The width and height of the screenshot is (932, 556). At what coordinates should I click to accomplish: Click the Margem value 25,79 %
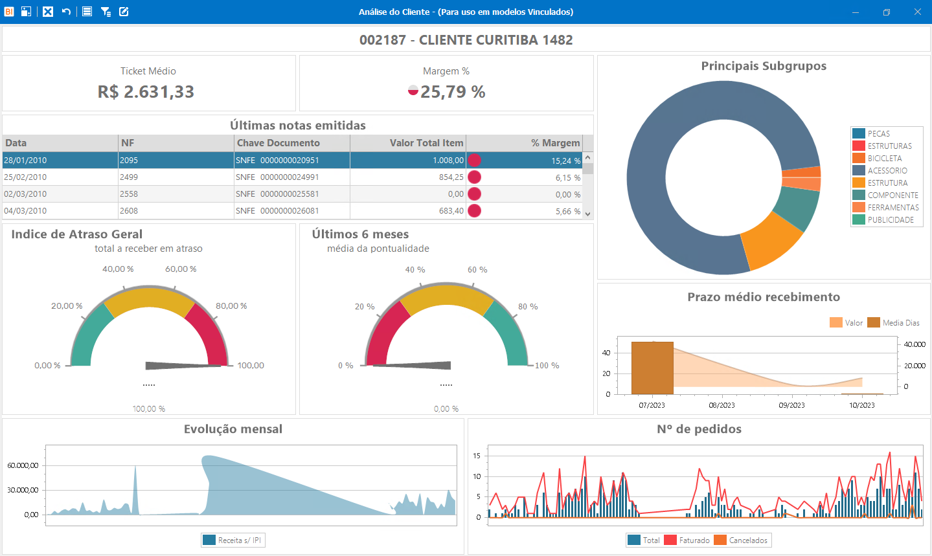click(x=453, y=92)
